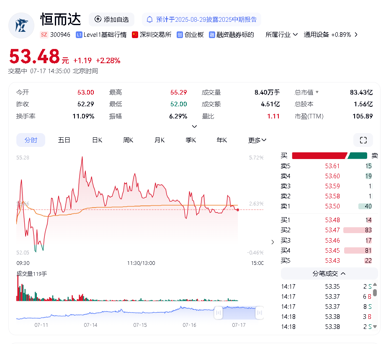Click the bell reminder icon

point(149,19)
